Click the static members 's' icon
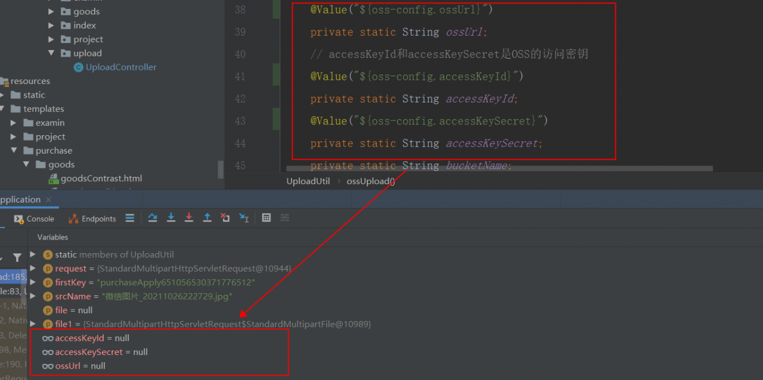The image size is (763, 380). click(48, 255)
